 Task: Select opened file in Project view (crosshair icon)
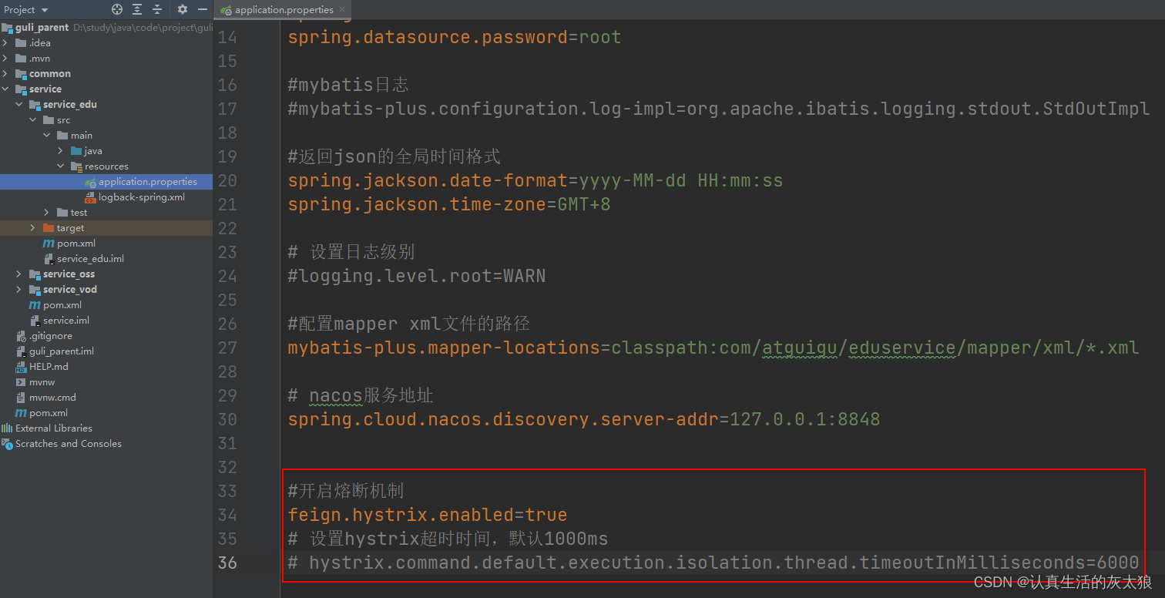click(x=117, y=9)
